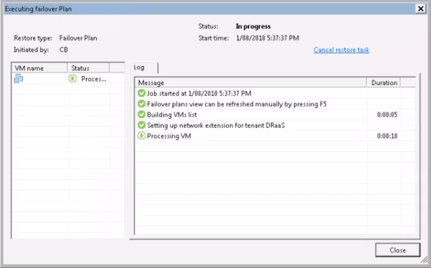Click the check icon beside Failover plans view
Image resolution: width=431 pixels, height=268 pixels.
141,104
